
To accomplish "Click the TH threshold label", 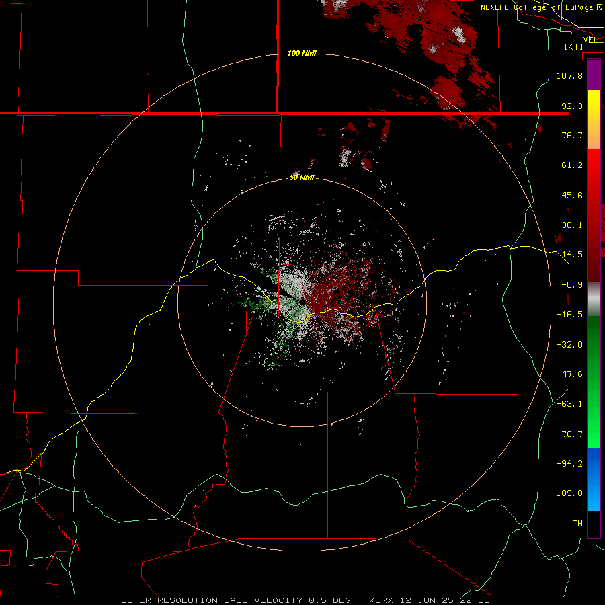I will [x=577, y=524].
